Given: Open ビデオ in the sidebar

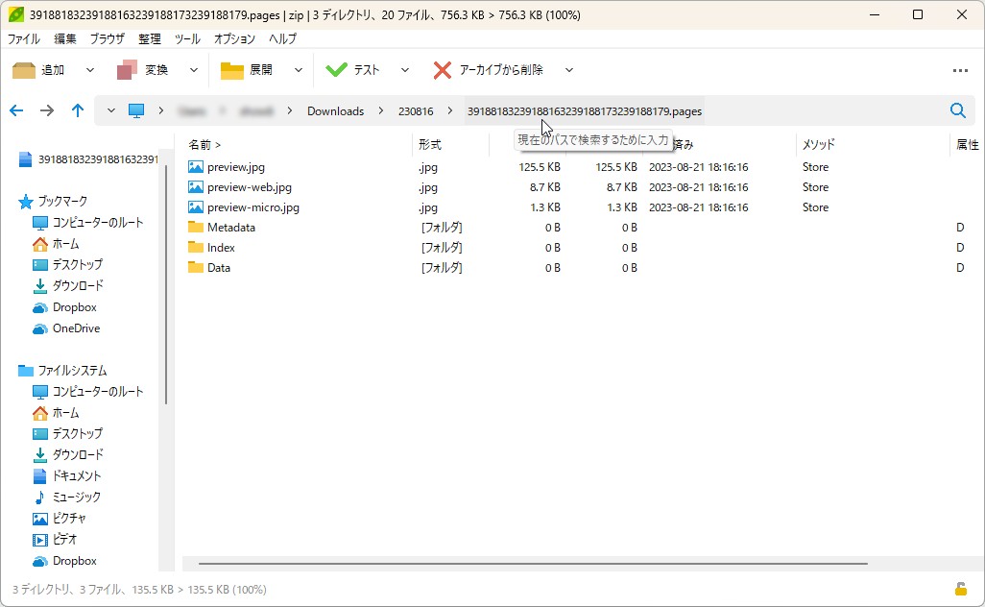Looking at the screenshot, I should (55, 540).
